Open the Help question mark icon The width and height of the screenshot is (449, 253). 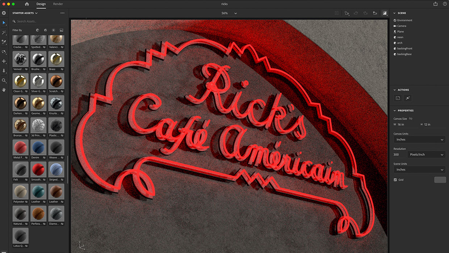445,4
